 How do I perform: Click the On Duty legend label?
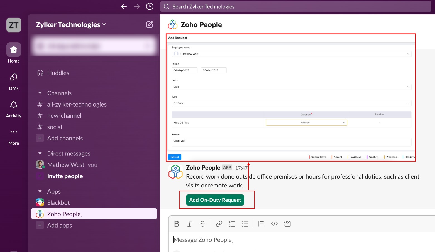click(374, 157)
